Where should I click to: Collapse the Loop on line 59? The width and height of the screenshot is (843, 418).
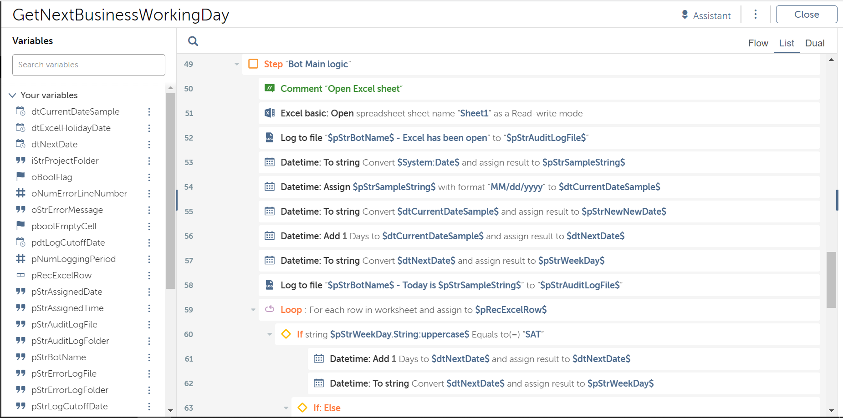click(x=253, y=310)
